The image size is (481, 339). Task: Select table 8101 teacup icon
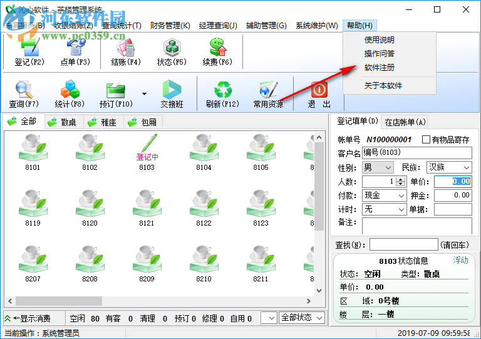[33, 147]
